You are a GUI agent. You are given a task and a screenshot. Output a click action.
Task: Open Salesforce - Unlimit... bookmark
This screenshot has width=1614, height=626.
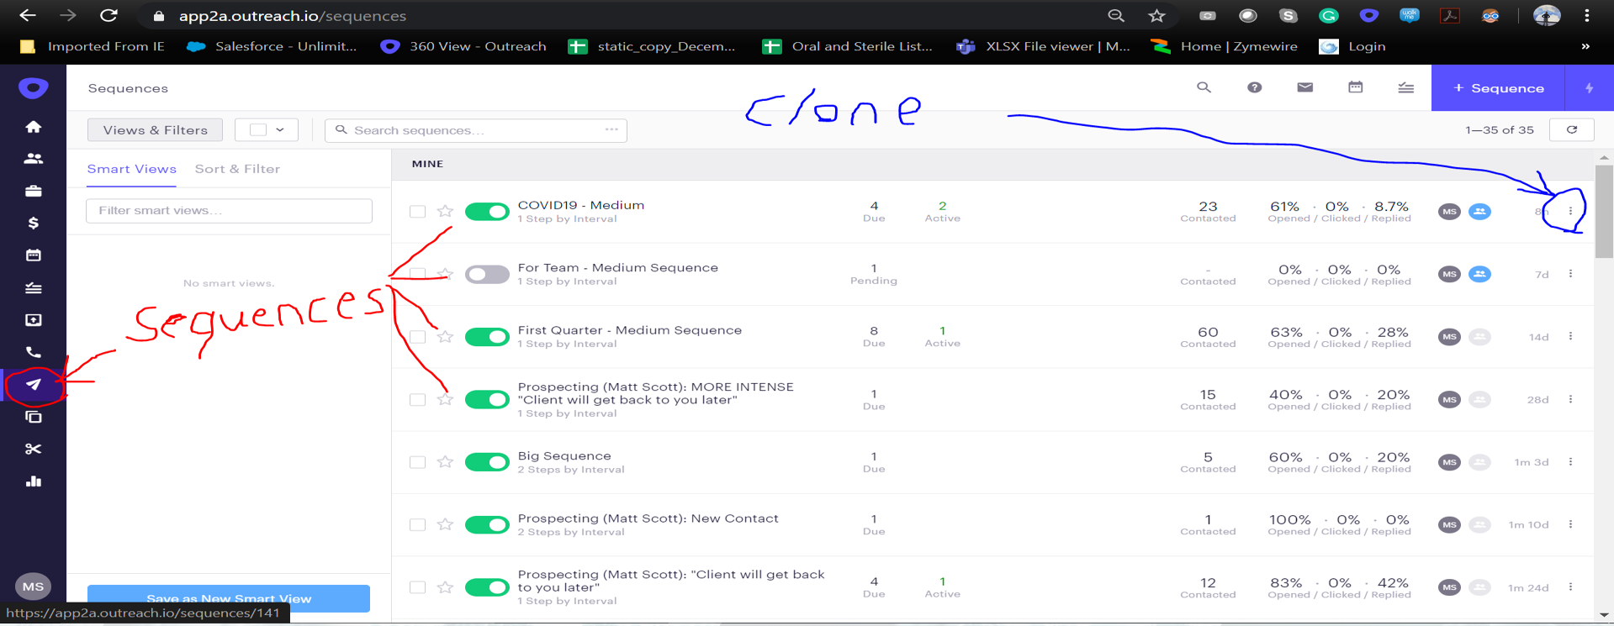coord(272,46)
